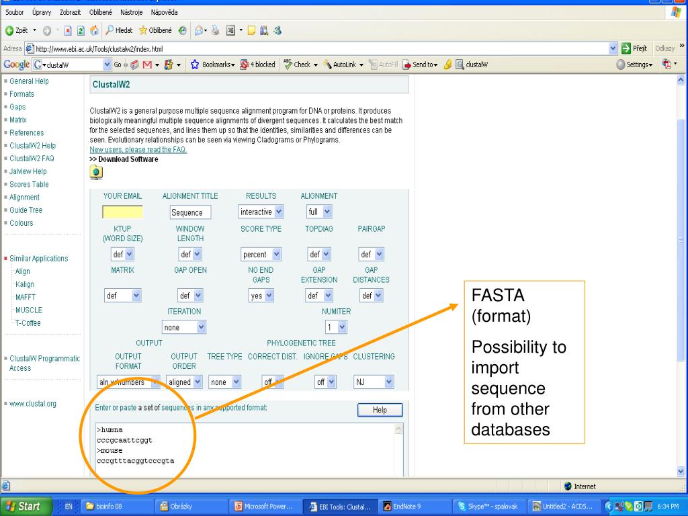Click the Help button above sequence box
Image resolution: width=688 pixels, height=516 pixels.
point(380,410)
